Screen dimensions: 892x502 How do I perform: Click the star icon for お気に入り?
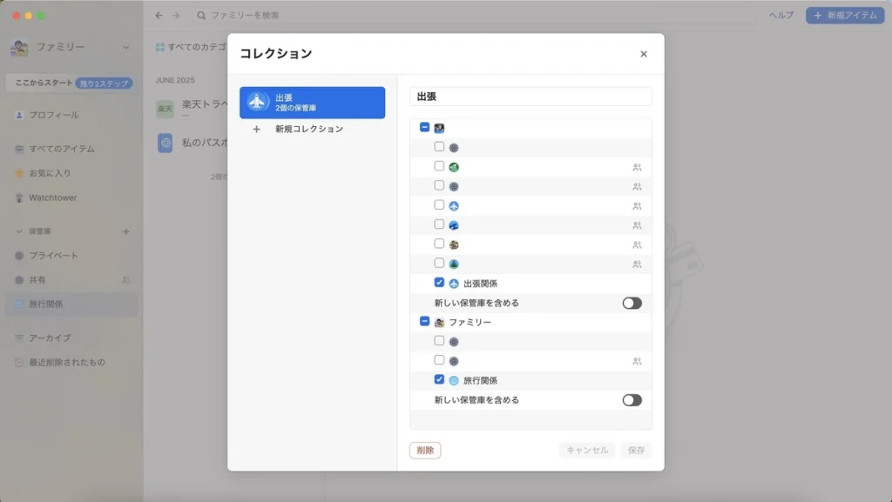pyautogui.click(x=19, y=173)
